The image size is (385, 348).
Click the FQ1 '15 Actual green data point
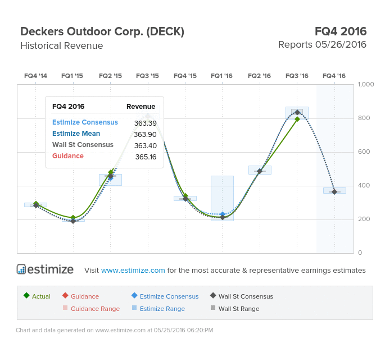[73, 218]
